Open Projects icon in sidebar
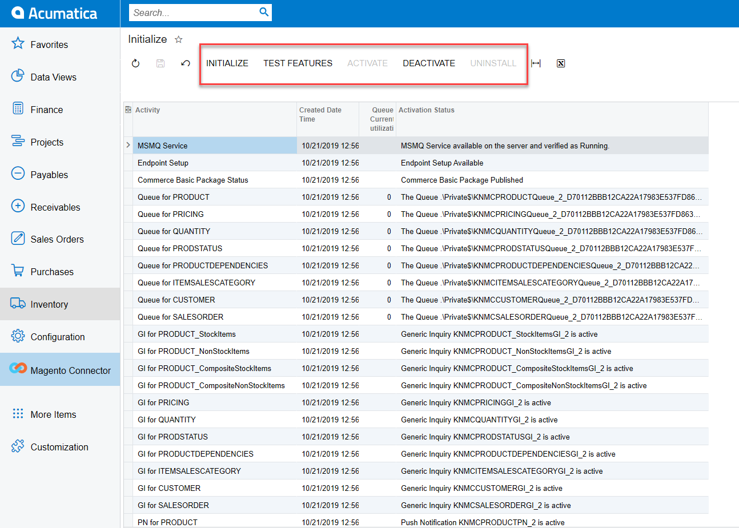Viewport: 739px width, 528px height. [18, 141]
